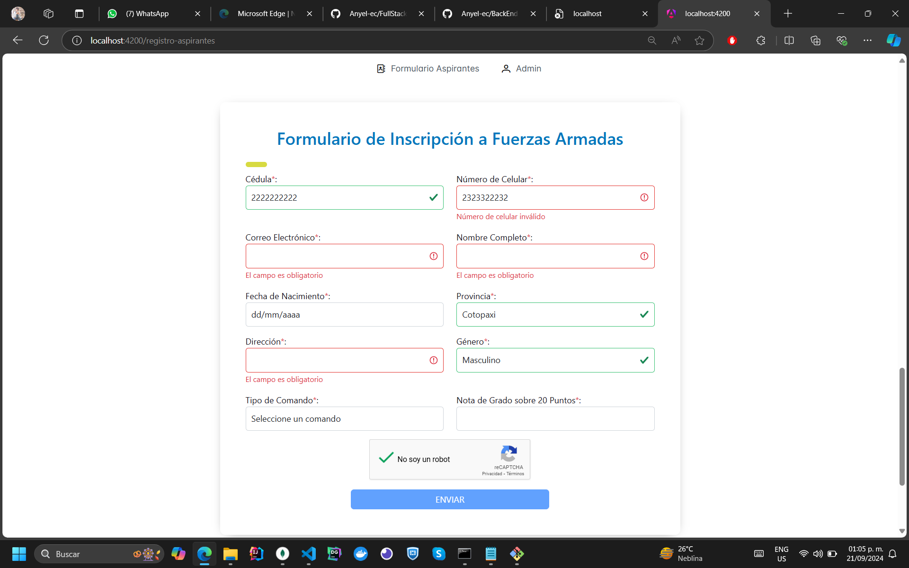Open the zoom magnifier icon in address bar
Screen dimensions: 909x568
(x=652, y=41)
